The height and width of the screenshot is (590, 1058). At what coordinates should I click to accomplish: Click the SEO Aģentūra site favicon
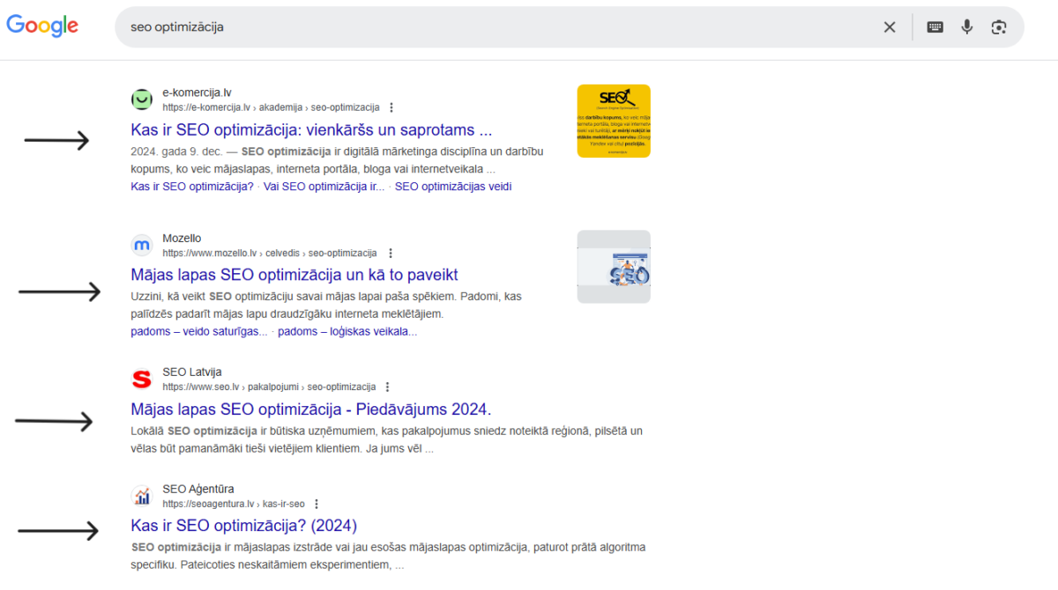tap(142, 497)
